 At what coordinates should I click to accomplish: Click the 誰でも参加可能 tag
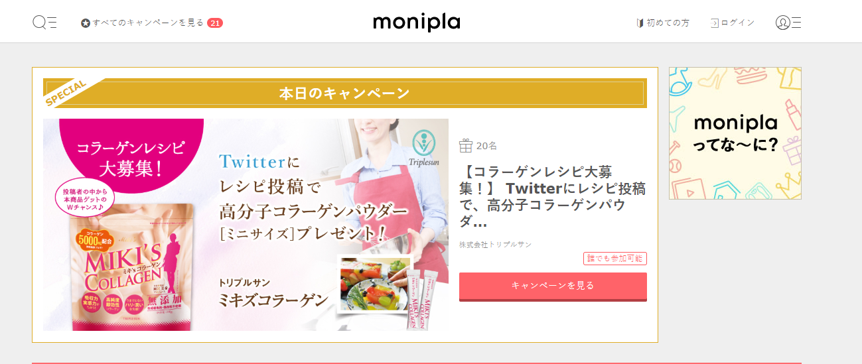[615, 259]
